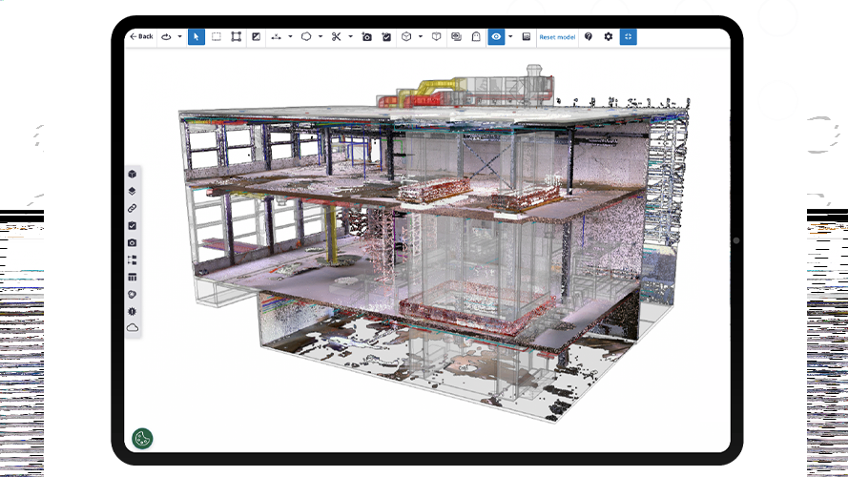The image size is (848, 477).
Task: Open cookie preferences green button
Action: pyautogui.click(x=142, y=439)
